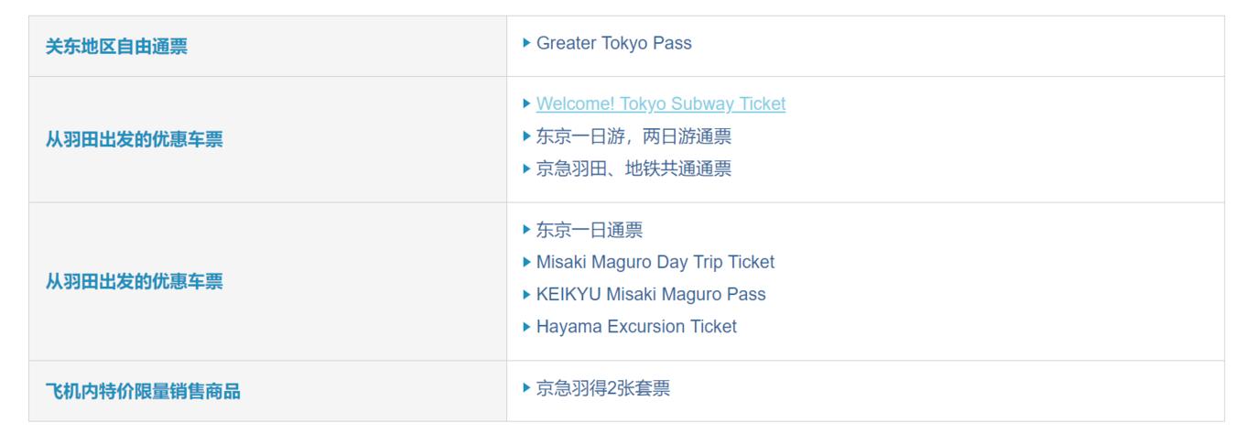
Task: Visit the Hayama Excursion Ticket link
Action: pyautogui.click(x=636, y=326)
